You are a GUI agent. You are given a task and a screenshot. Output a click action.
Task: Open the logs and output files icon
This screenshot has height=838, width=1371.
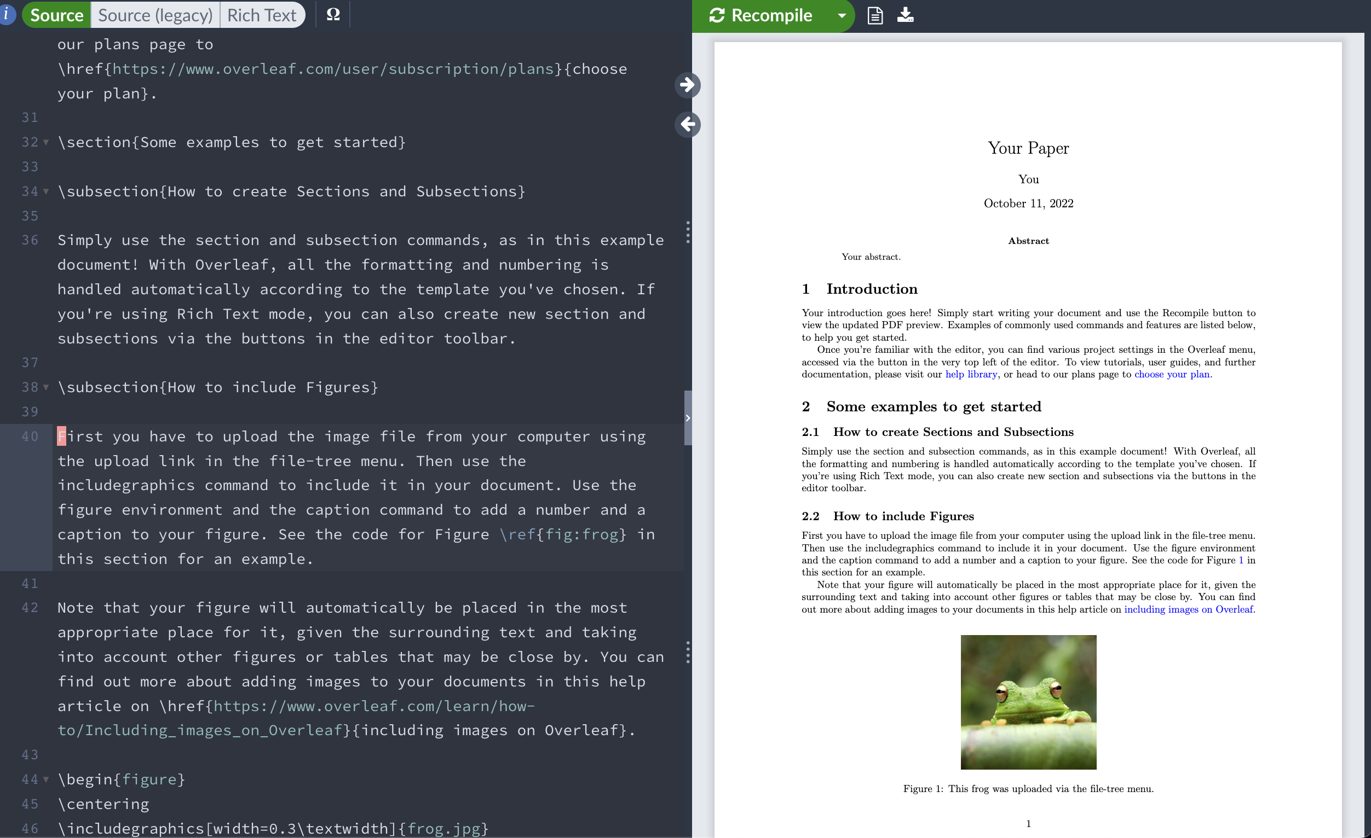(875, 15)
